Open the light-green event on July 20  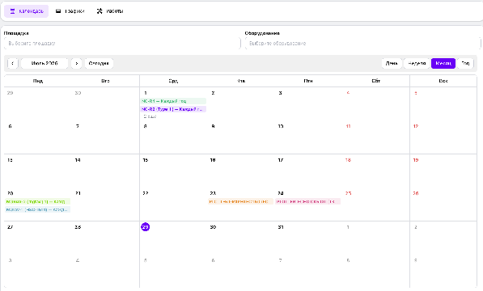pyautogui.click(x=38, y=201)
